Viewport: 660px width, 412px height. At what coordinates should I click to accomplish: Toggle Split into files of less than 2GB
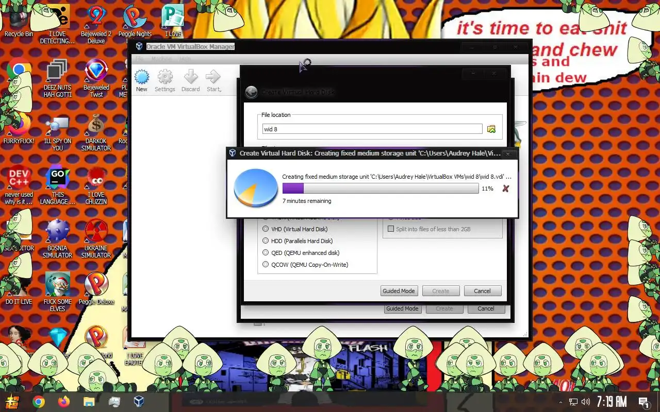pos(391,229)
